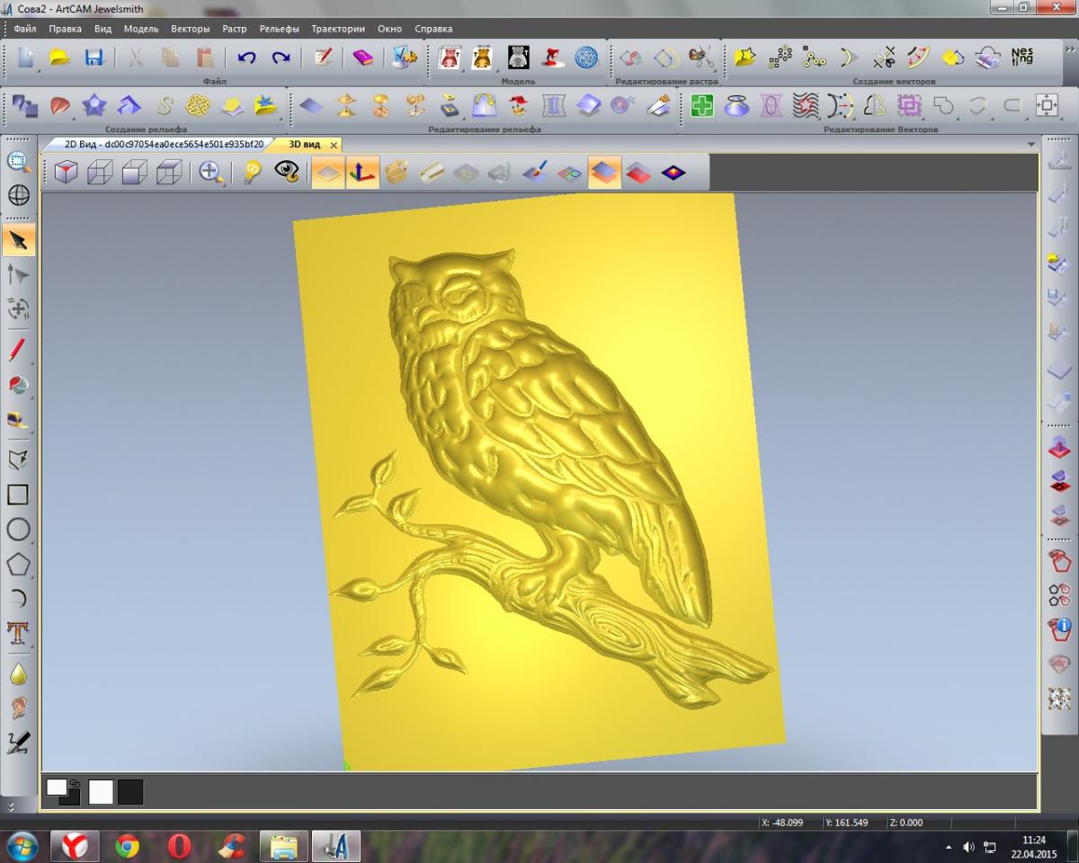
Task: Expand the new file icon flyout
Action: tap(37, 68)
